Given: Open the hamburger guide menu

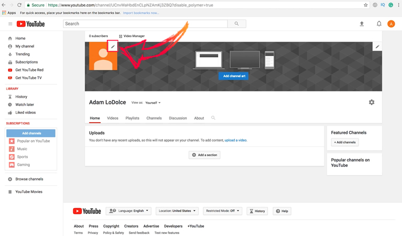Looking at the screenshot, I should click(10, 24).
